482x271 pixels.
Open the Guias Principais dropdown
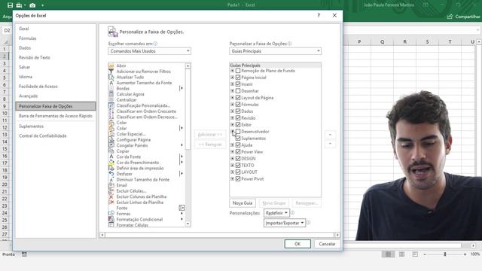[275, 51]
